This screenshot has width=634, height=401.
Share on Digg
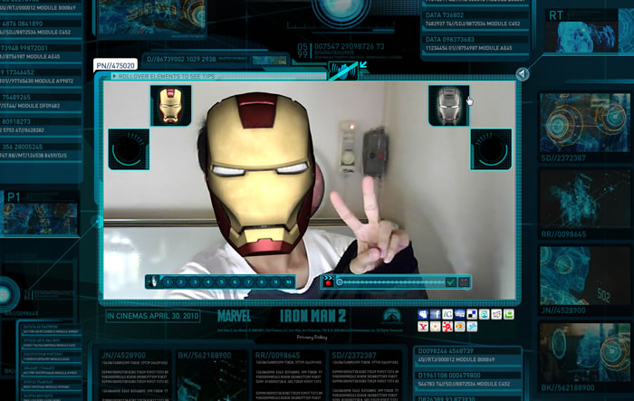pyautogui.click(x=460, y=314)
